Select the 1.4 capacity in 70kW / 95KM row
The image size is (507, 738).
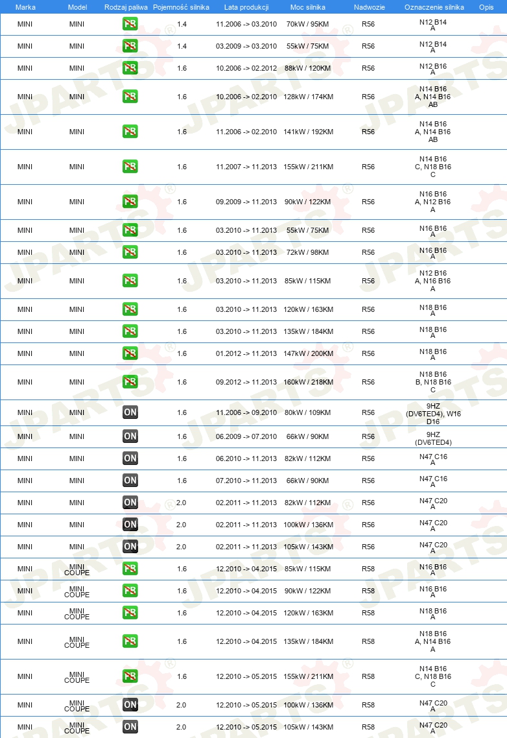tap(182, 24)
